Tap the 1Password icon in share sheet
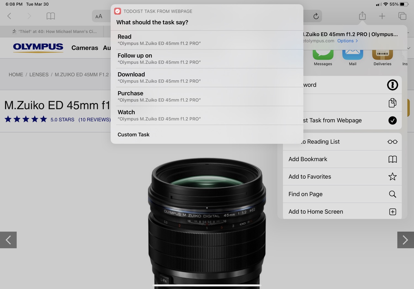 click(392, 85)
